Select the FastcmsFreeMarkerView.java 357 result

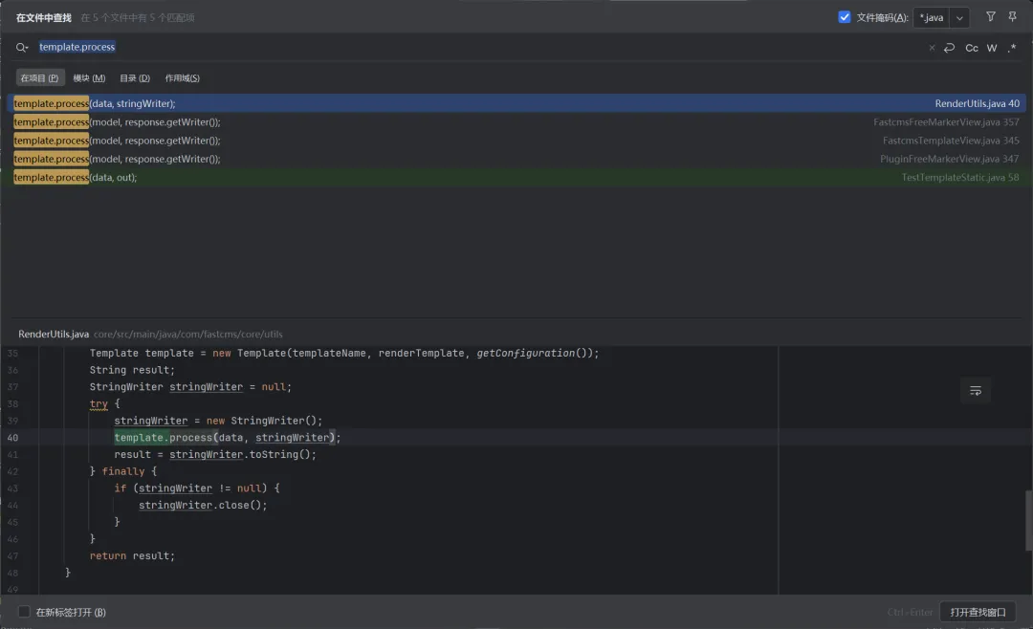[516, 122]
